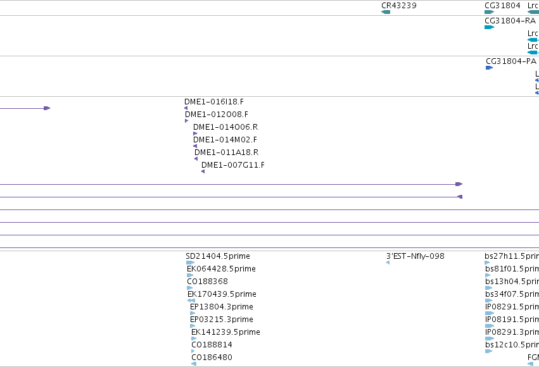Select EK141239.5prime EST label

click(226, 332)
